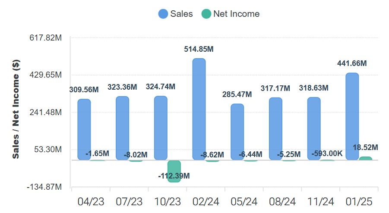Click the 04/23 Sales bar
Screen dimensions: 389x213
coord(84,130)
